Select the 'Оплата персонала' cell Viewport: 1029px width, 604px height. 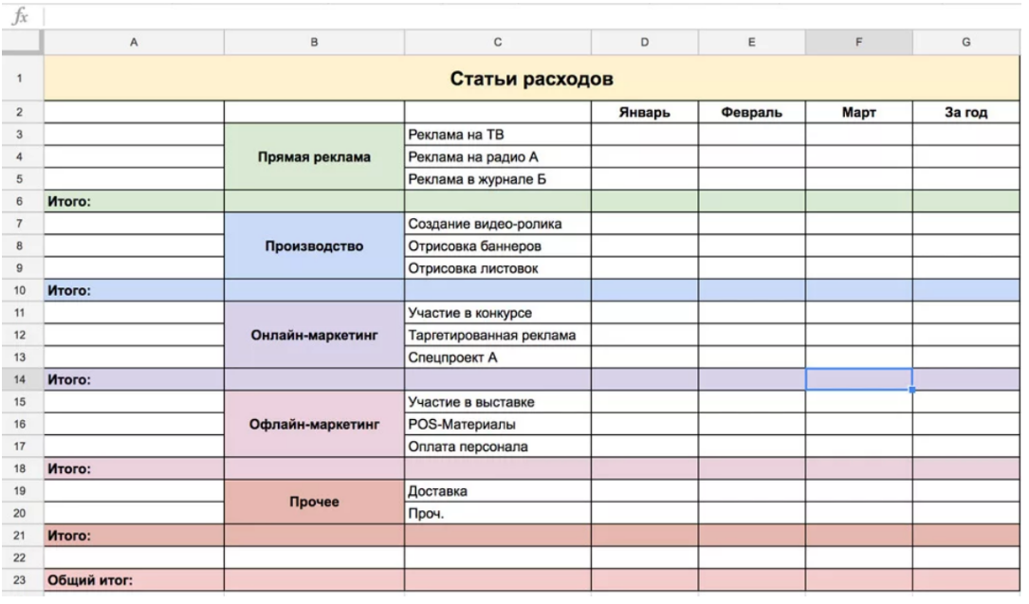click(498, 447)
